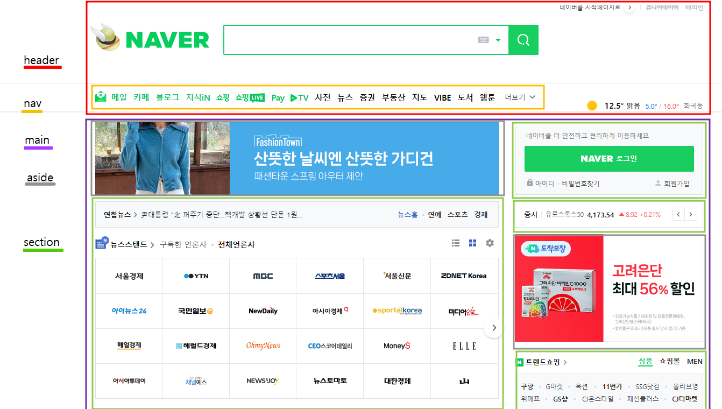Open 연합뉴스 headline link
Viewport: 722px width, 409px height.
coord(117,215)
